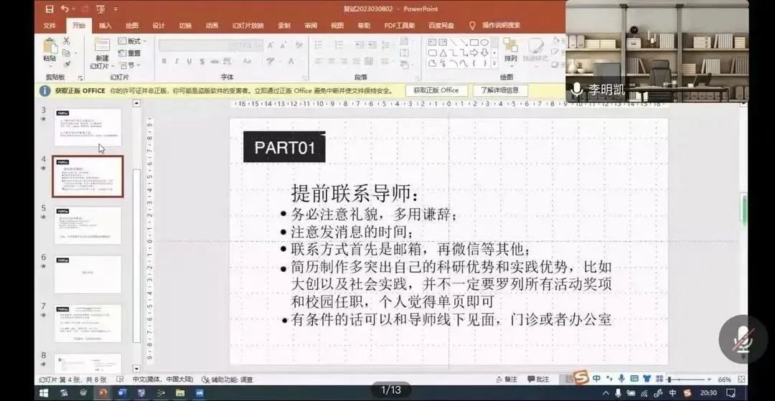Change the font color

[x=291, y=61]
